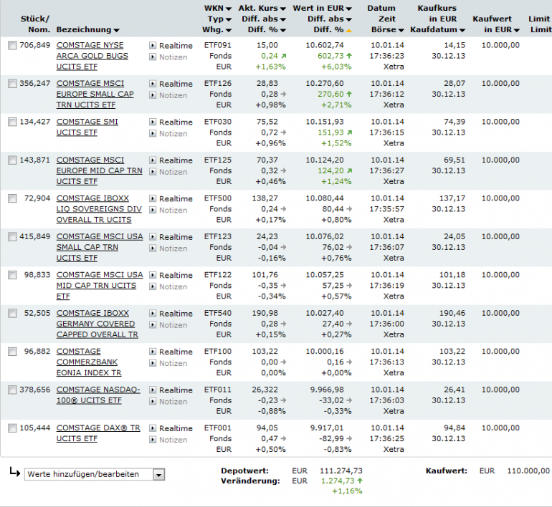Screen dimensions: 552x507
Task: Open COMSTAGE MSCI EUROPE MID CAP TRN link
Action: pyautogui.click(x=100, y=171)
